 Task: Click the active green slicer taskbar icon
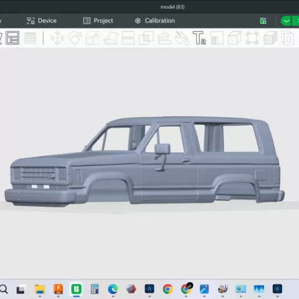pyautogui.click(x=76, y=289)
